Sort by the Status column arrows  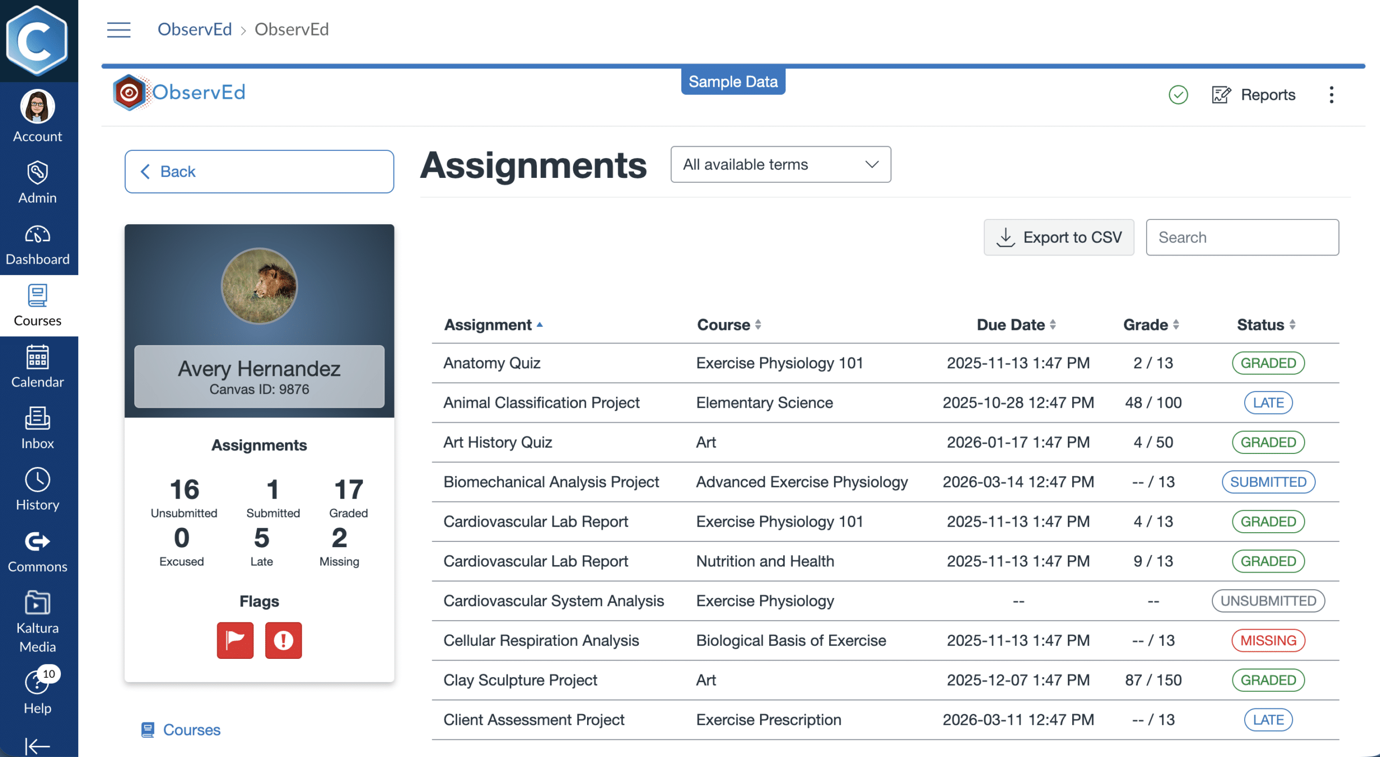point(1292,325)
